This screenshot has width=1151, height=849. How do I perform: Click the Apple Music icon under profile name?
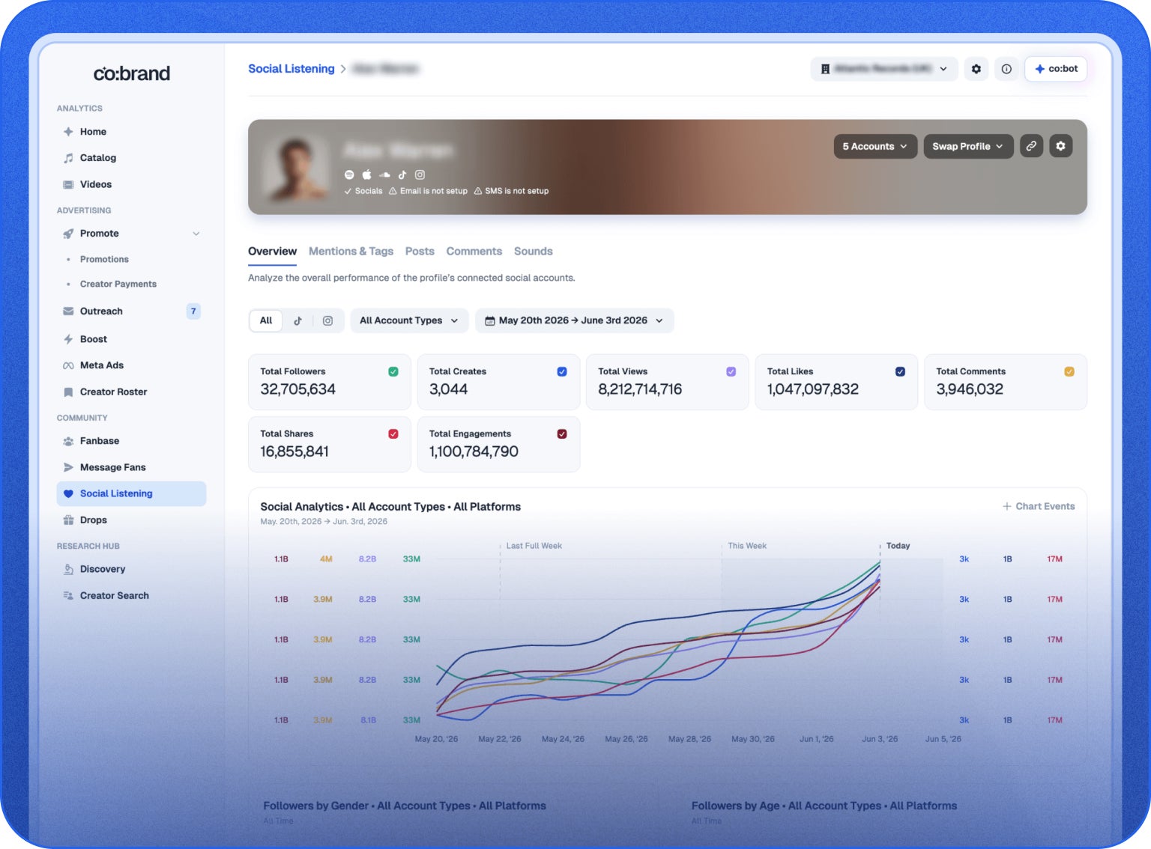coord(367,174)
